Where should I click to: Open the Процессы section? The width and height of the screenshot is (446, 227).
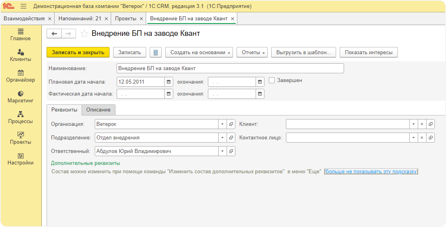click(20, 118)
